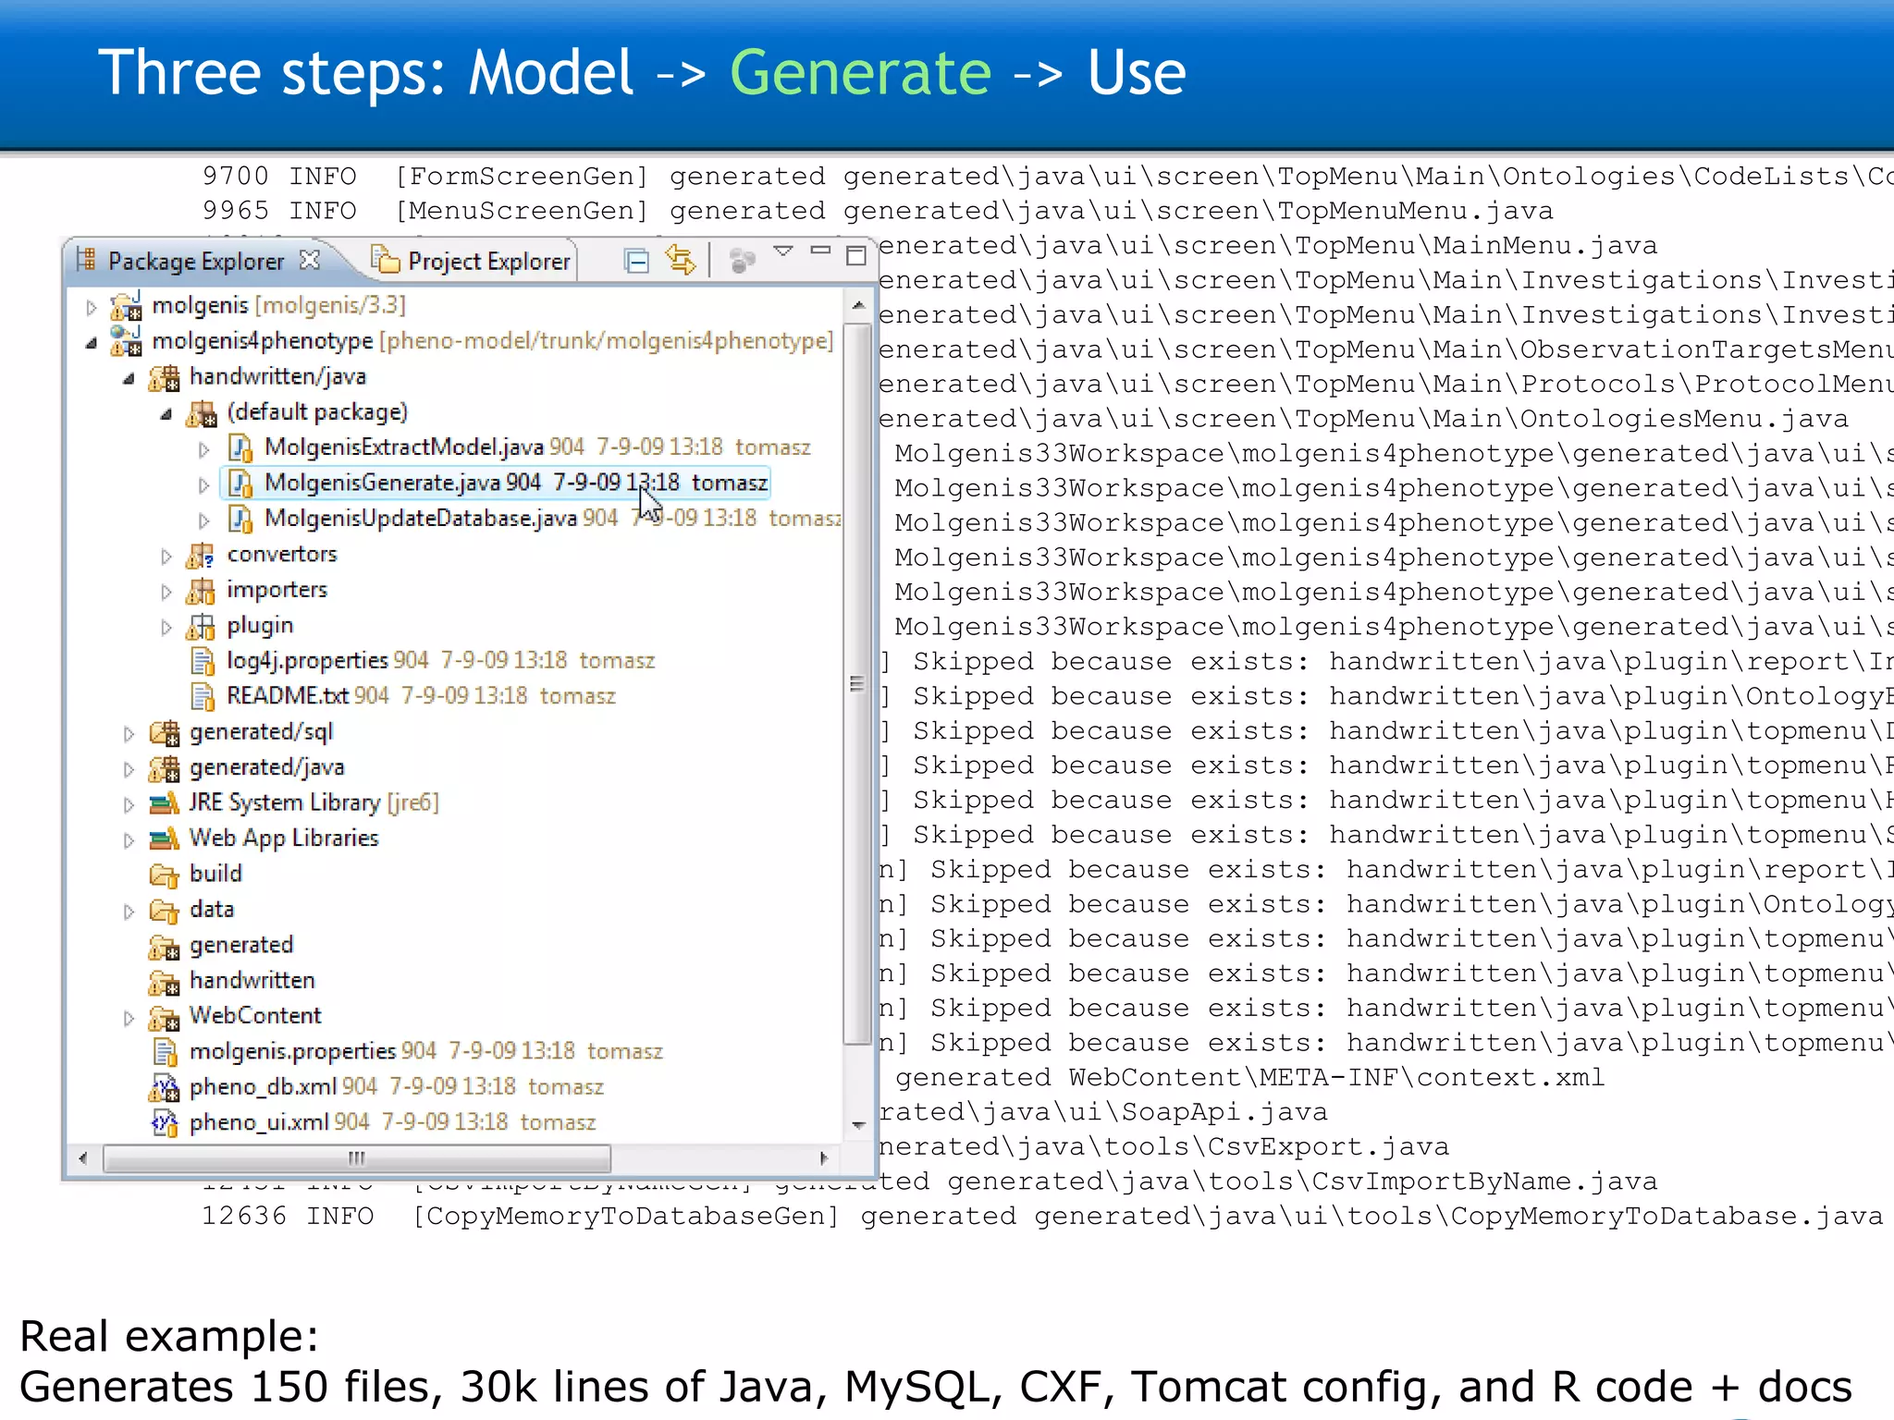Click the Focus on Active Task icon

(742, 262)
